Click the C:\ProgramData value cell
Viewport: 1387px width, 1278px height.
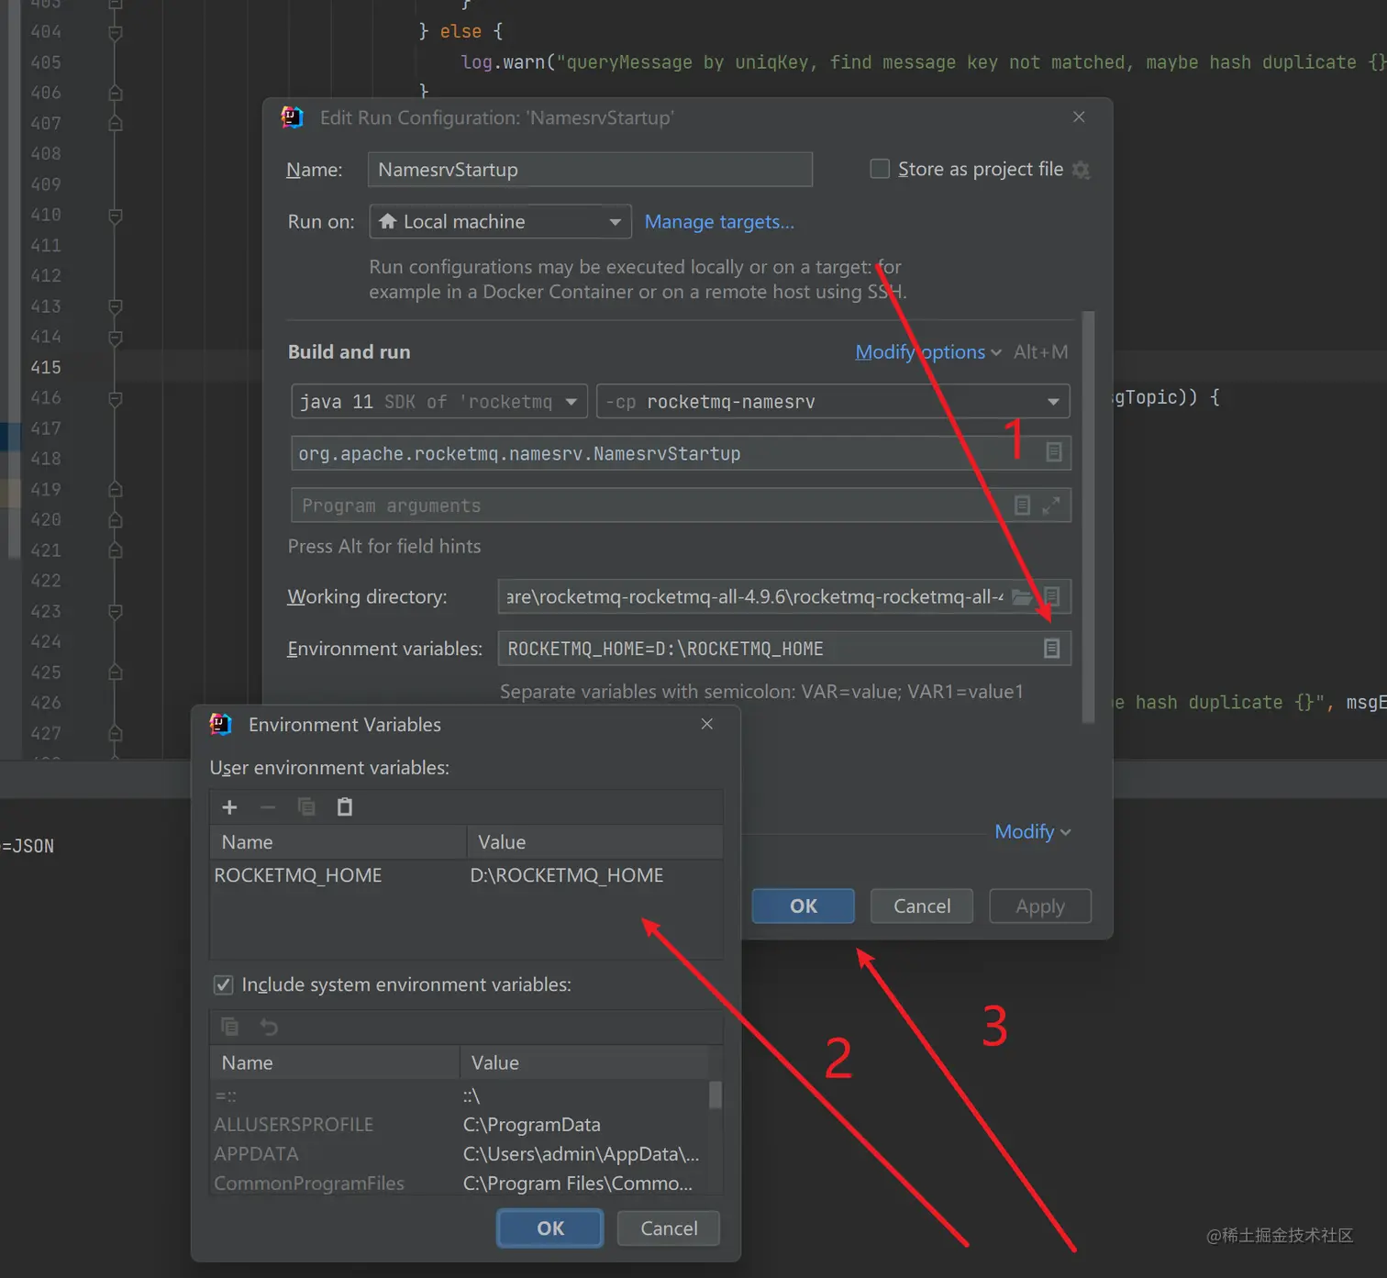pos(583,1125)
